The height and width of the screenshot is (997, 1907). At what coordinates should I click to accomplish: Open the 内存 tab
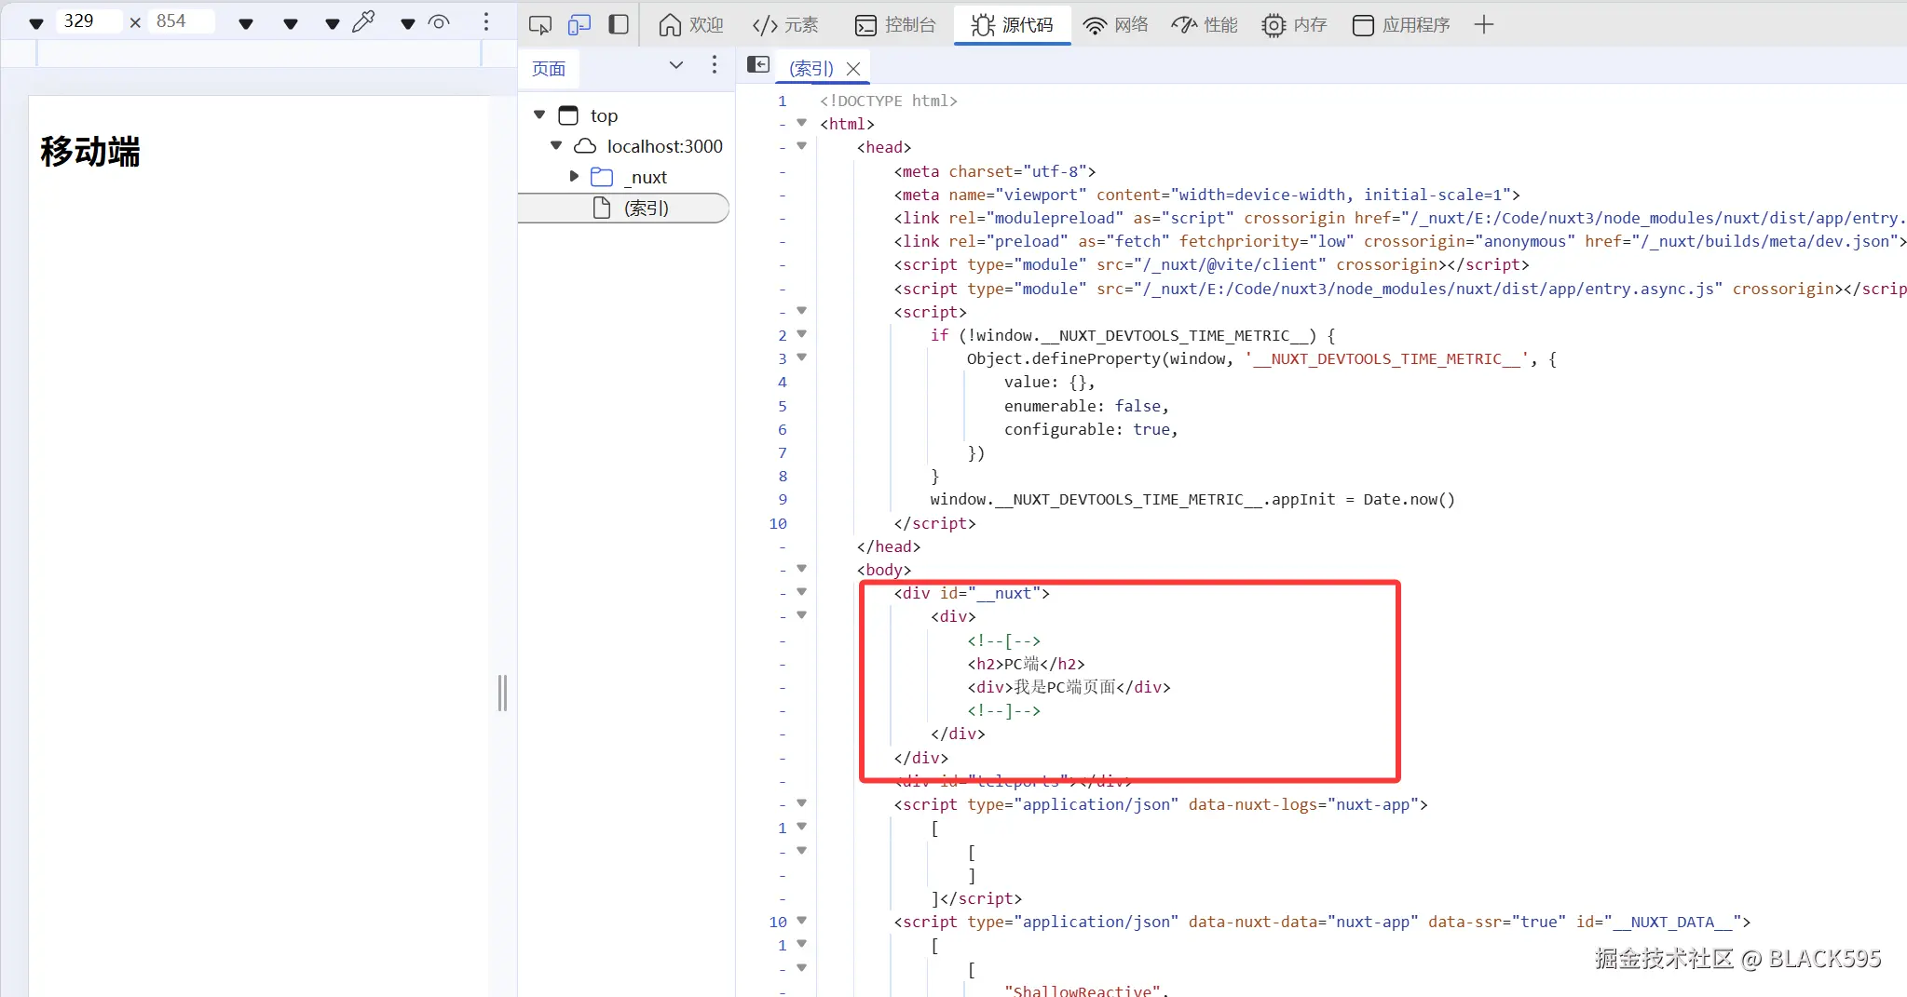(x=1294, y=25)
